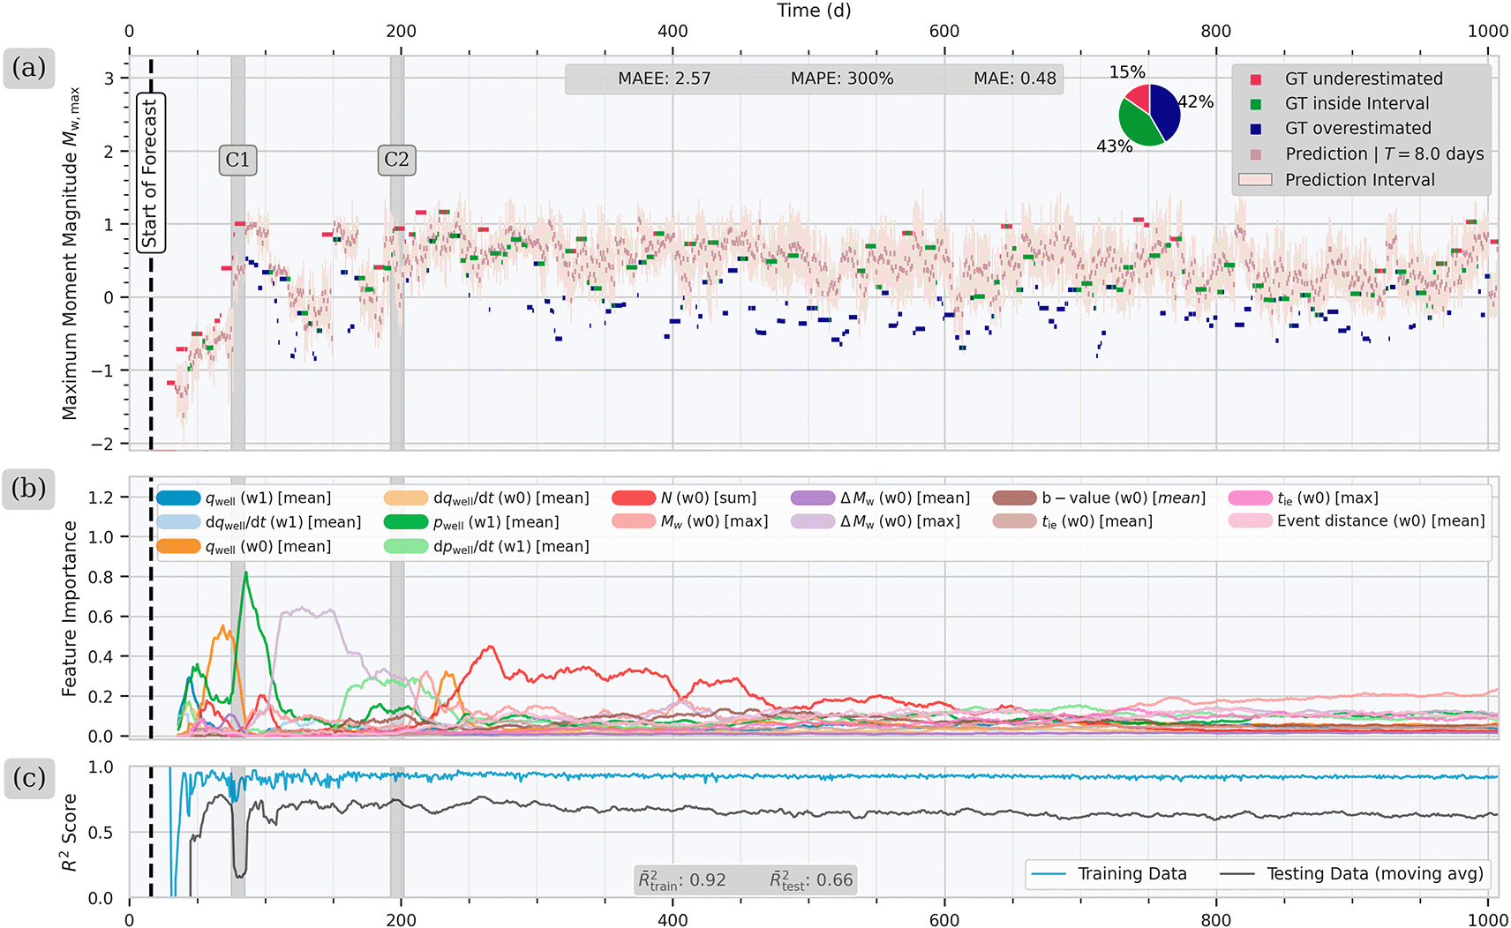Click the Training Data legend line
The height and width of the screenshot is (928, 1511).
click(1049, 874)
